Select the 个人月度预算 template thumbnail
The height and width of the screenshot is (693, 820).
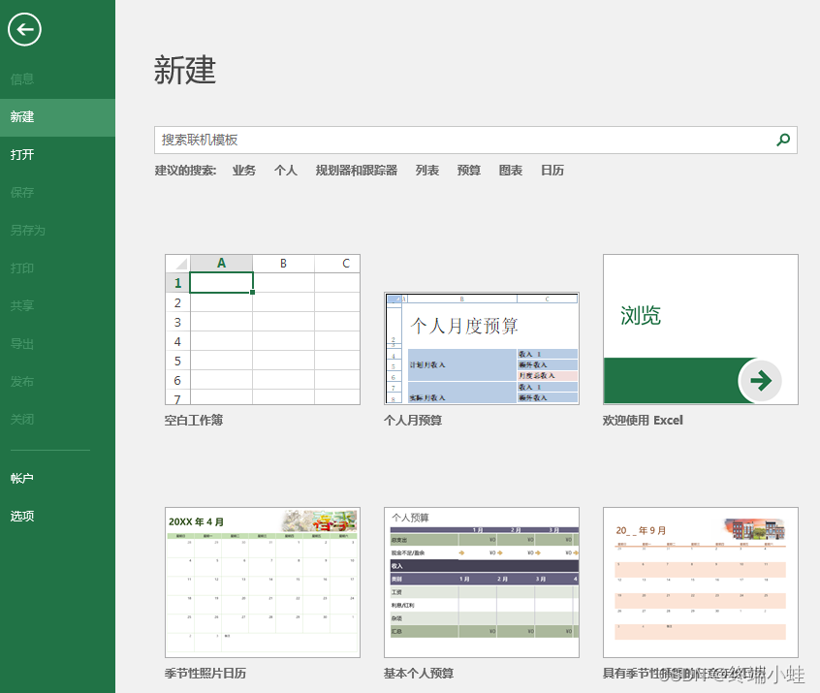tap(482, 348)
